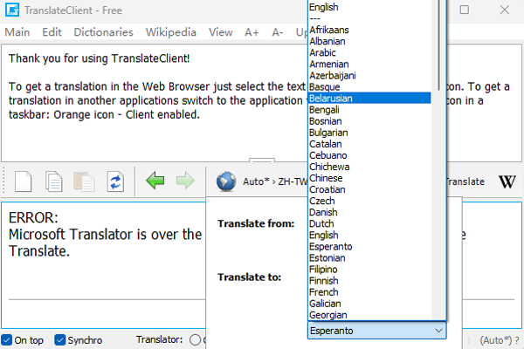Image resolution: width=524 pixels, height=349 pixels.
Task: Go forward with the pale right arrow
Action: (185, 181)
